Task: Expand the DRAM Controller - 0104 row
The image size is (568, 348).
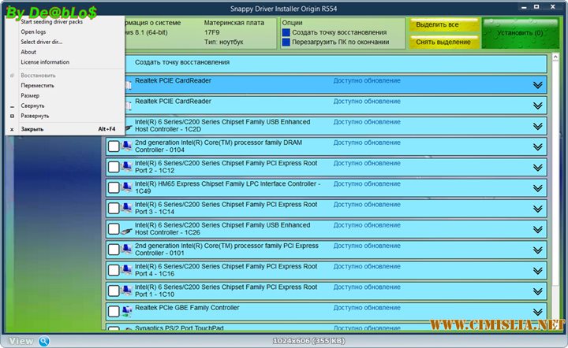Action: pyautogui.click(x=538, y=146)
